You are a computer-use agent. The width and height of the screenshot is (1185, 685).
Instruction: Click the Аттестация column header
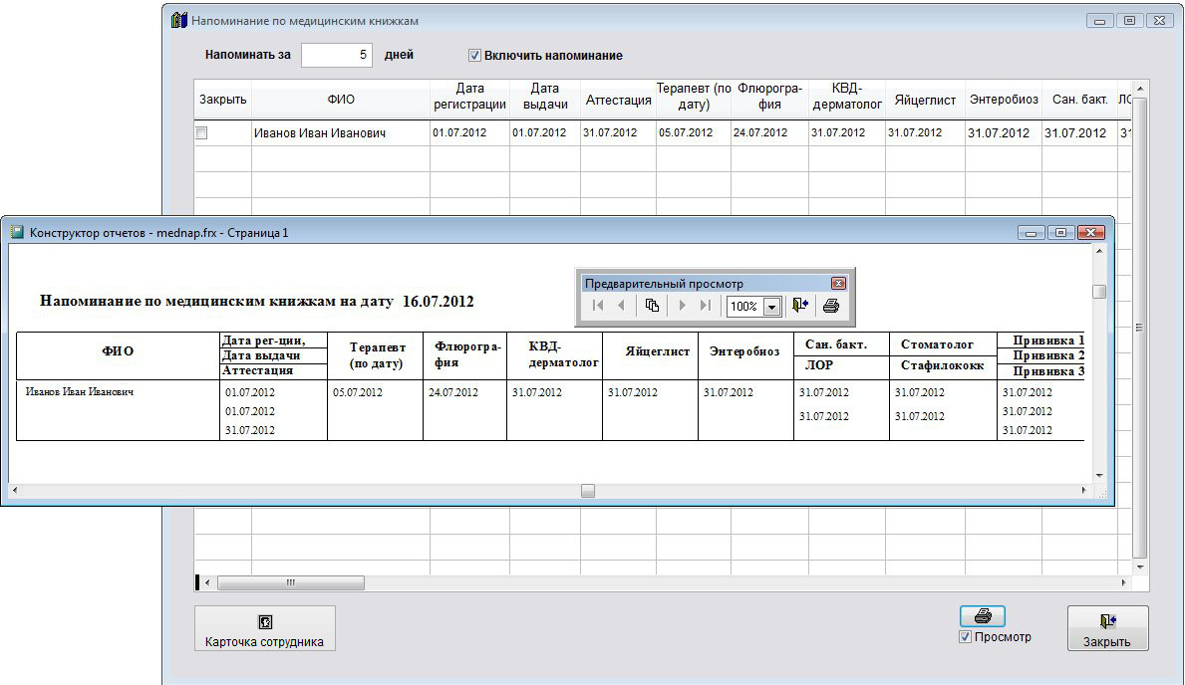pos(618,100)
